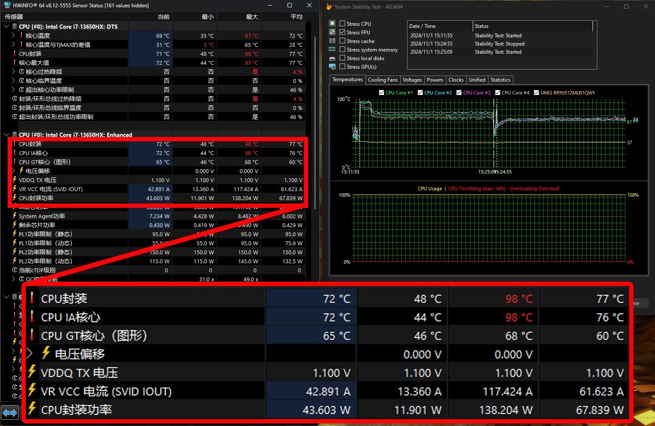Click the clock icon of 封装/环形总线过热降频
This screenshot has width=655, height=426.
click(15, 99)
